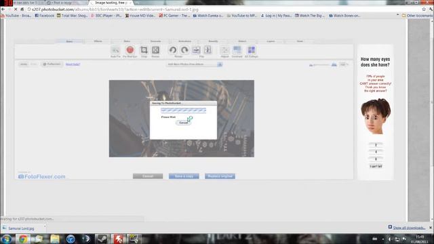Open the Collage tool icon
Viewport: 434px width, 244px height.
pyautogui.click(x=252, y=50)
